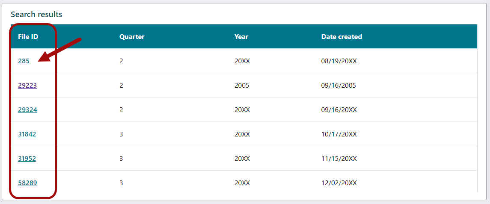This screenshot has width=490, height=204.
Task: Click the File ID column header
Action: (28, 37)
